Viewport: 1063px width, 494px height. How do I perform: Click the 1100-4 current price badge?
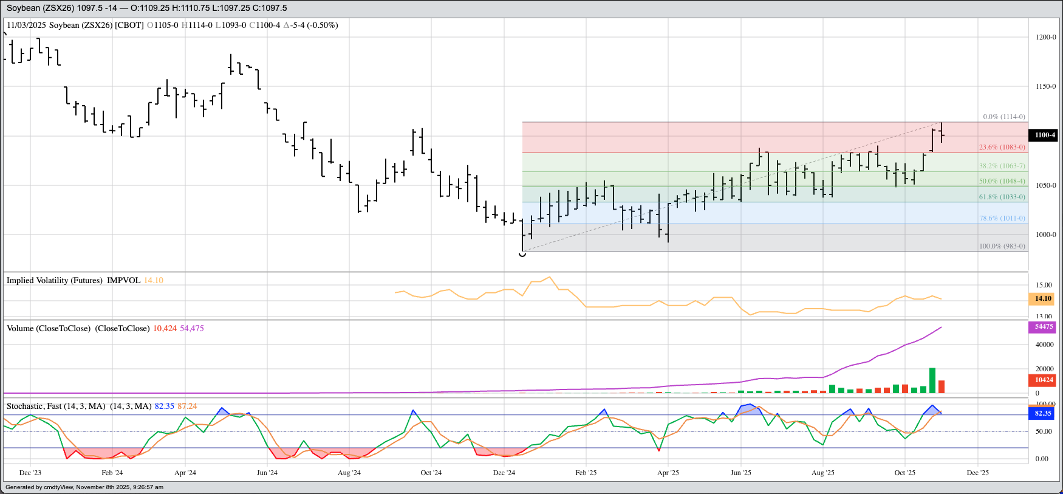coord(1043,135)
